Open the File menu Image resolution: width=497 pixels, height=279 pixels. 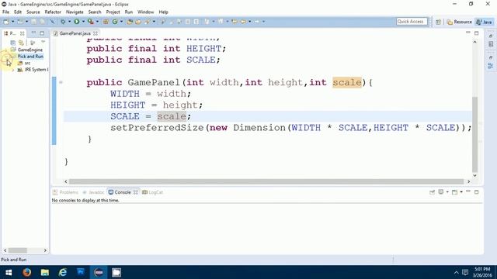5,12
